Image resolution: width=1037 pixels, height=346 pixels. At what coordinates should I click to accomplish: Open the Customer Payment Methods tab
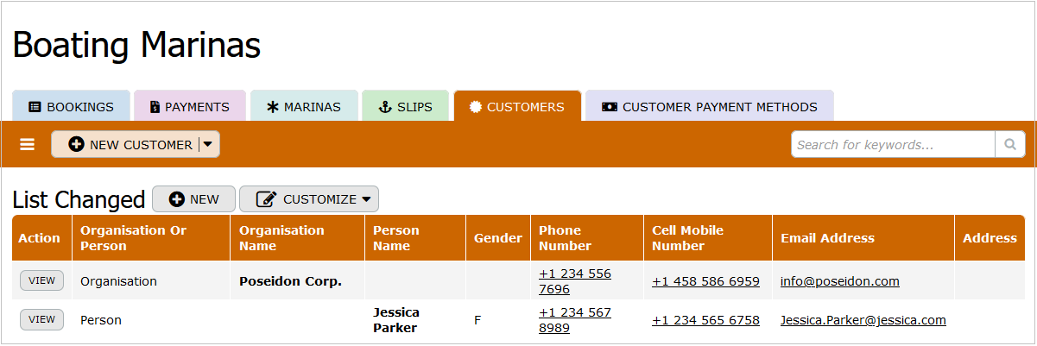(710, 107)
